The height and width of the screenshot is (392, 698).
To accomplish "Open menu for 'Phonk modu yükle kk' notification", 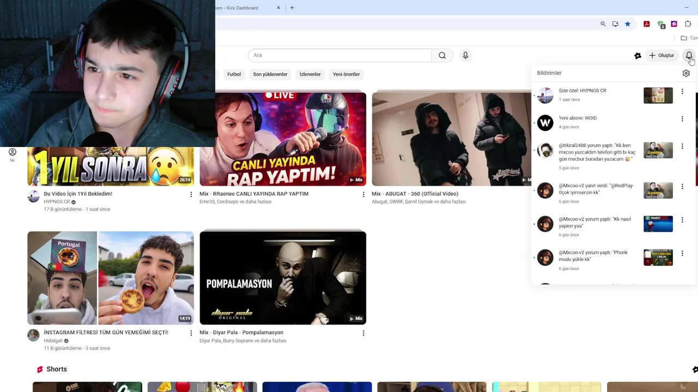I will 682,253.
